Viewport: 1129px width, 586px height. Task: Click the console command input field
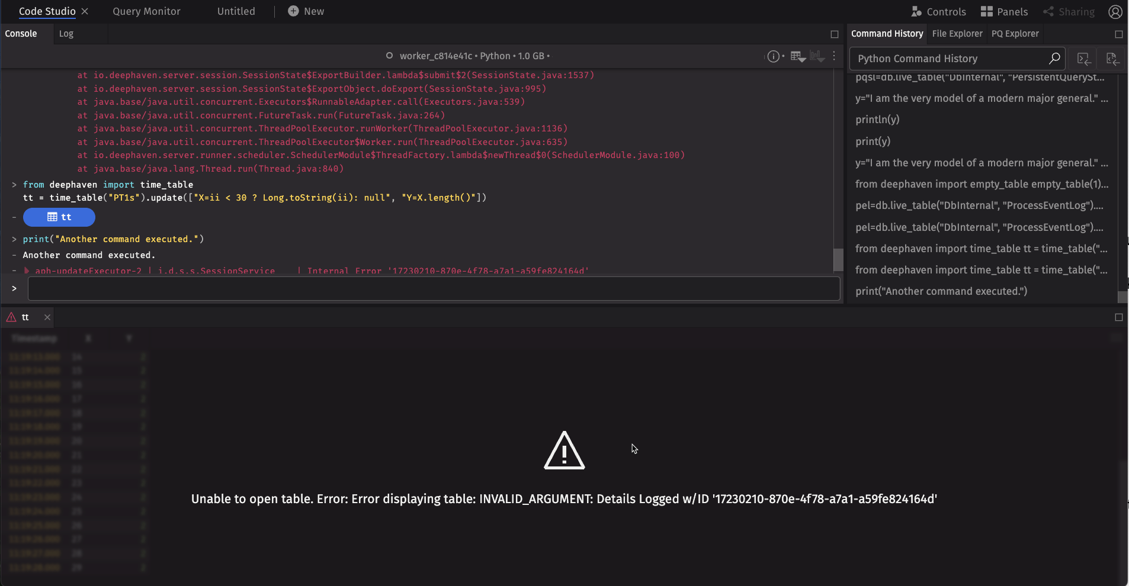[434, 288]
